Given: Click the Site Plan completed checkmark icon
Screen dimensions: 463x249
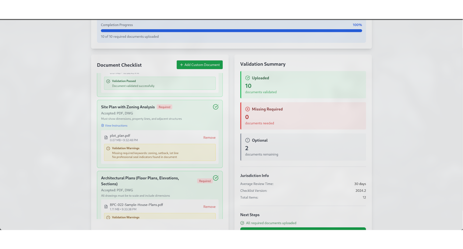Looking at the screenshot, I should (x=216, y=107).
